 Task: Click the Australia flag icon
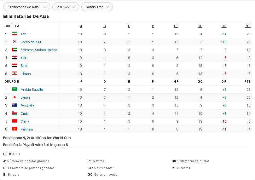[x=14, y=105]
